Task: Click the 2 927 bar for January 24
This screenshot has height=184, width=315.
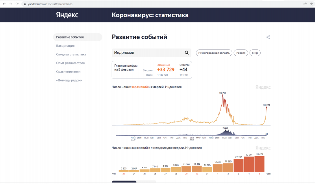Action: (134, 171)
